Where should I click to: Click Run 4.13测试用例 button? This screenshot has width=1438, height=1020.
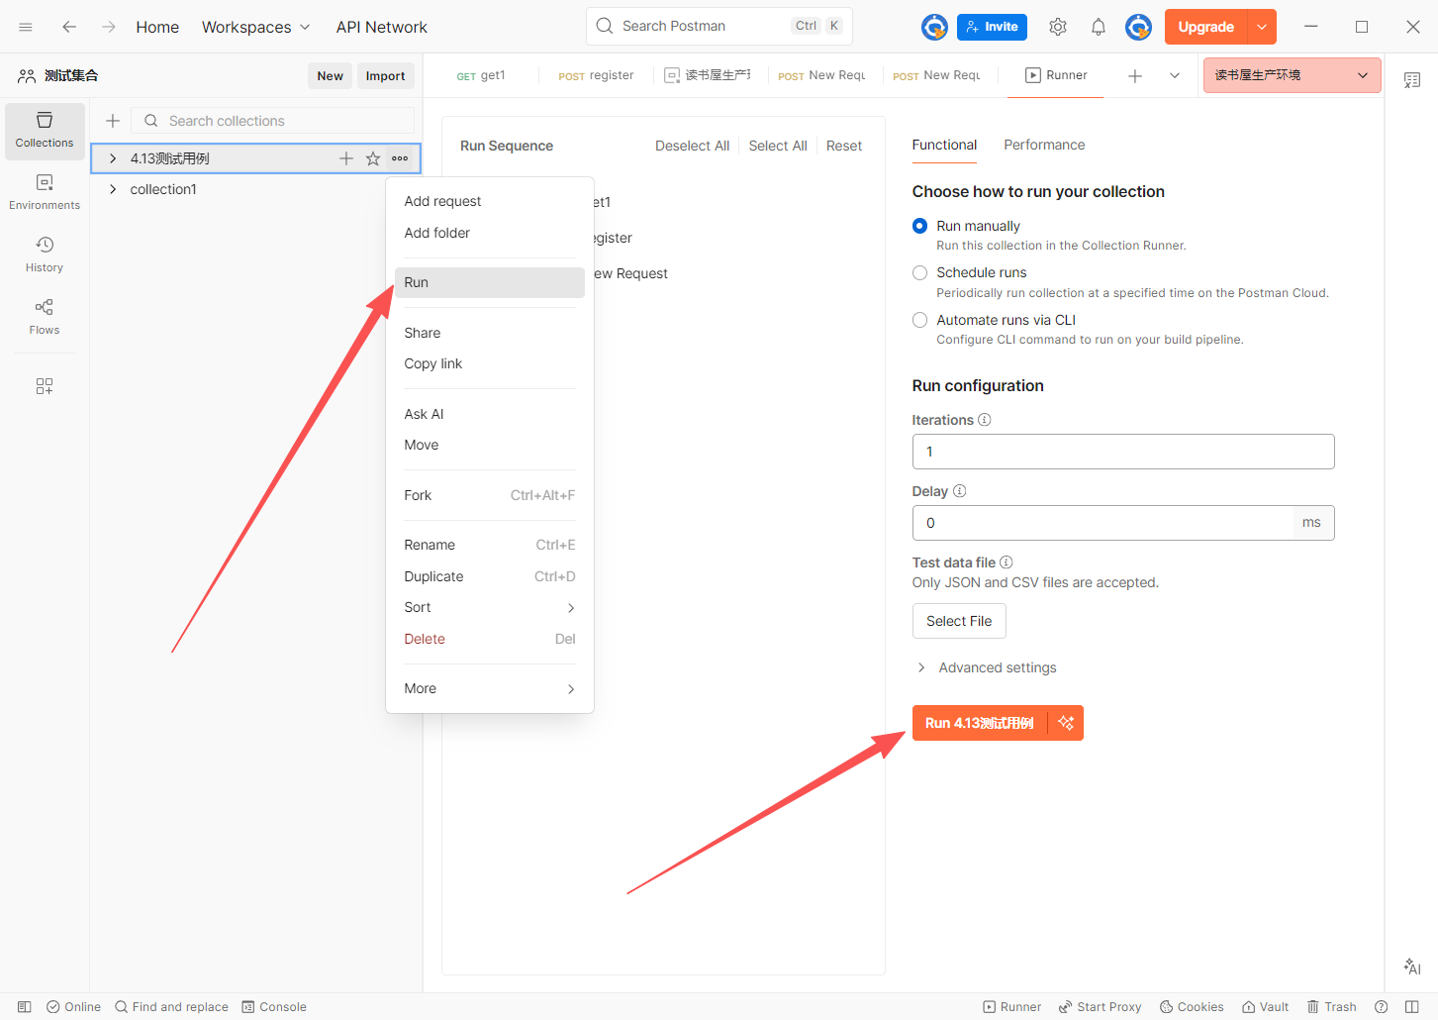tap(980, 723)
